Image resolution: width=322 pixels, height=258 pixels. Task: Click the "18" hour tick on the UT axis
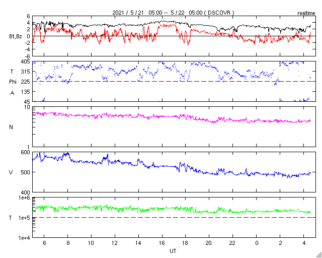186,243
